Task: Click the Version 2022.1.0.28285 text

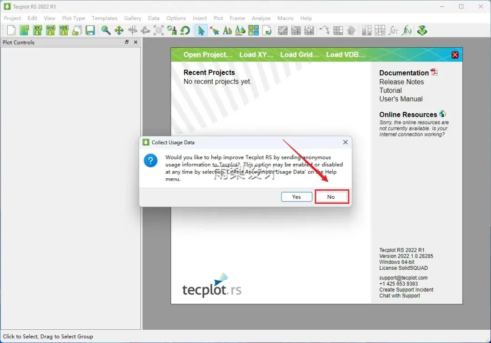Action: pos(406,256)
